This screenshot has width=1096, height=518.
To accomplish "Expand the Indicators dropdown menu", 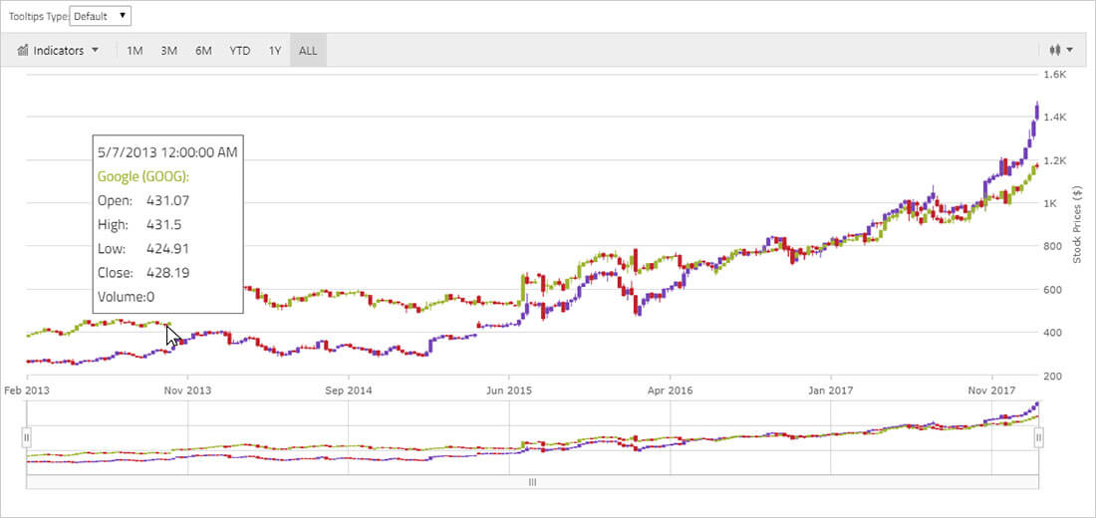I will click(95, 51).
